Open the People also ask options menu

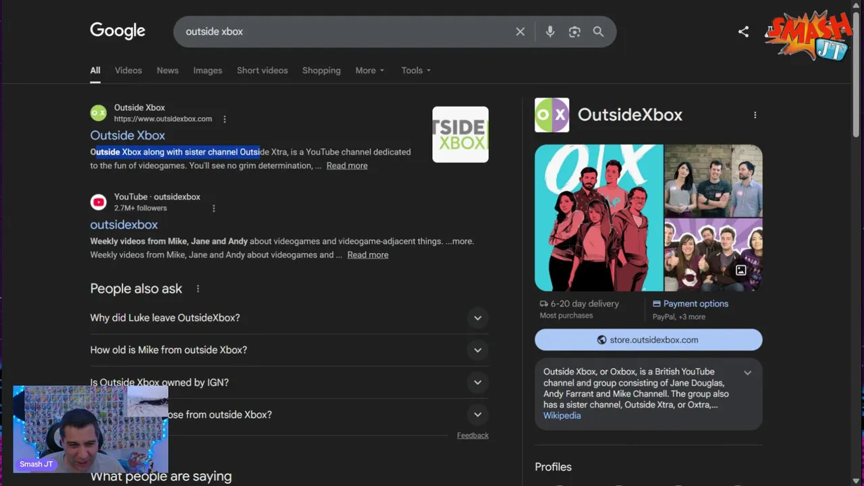[x=198, y=289]
